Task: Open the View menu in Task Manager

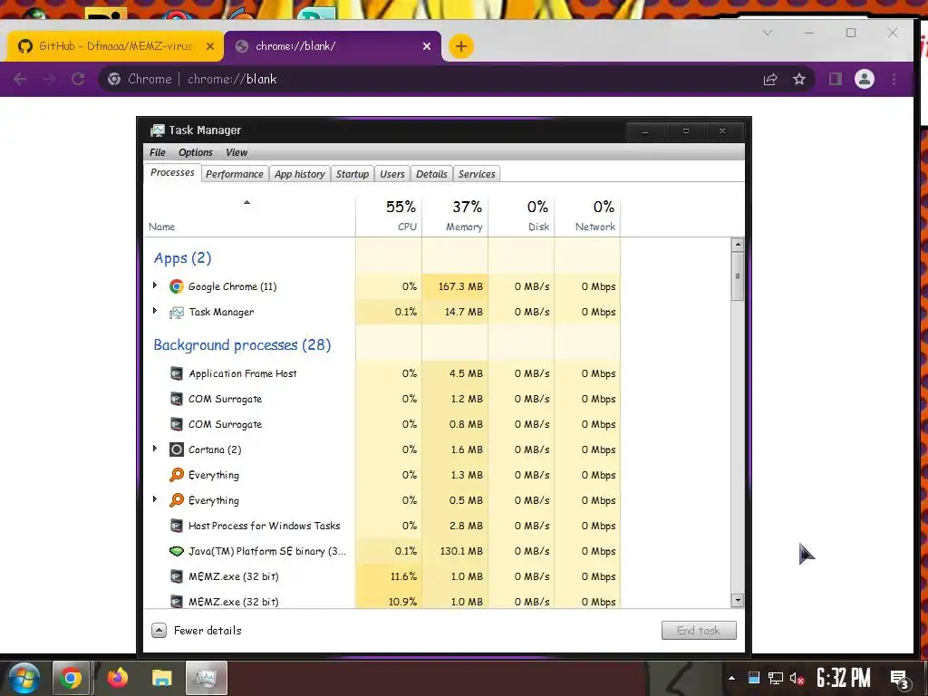Action: (x=237, y=152)
